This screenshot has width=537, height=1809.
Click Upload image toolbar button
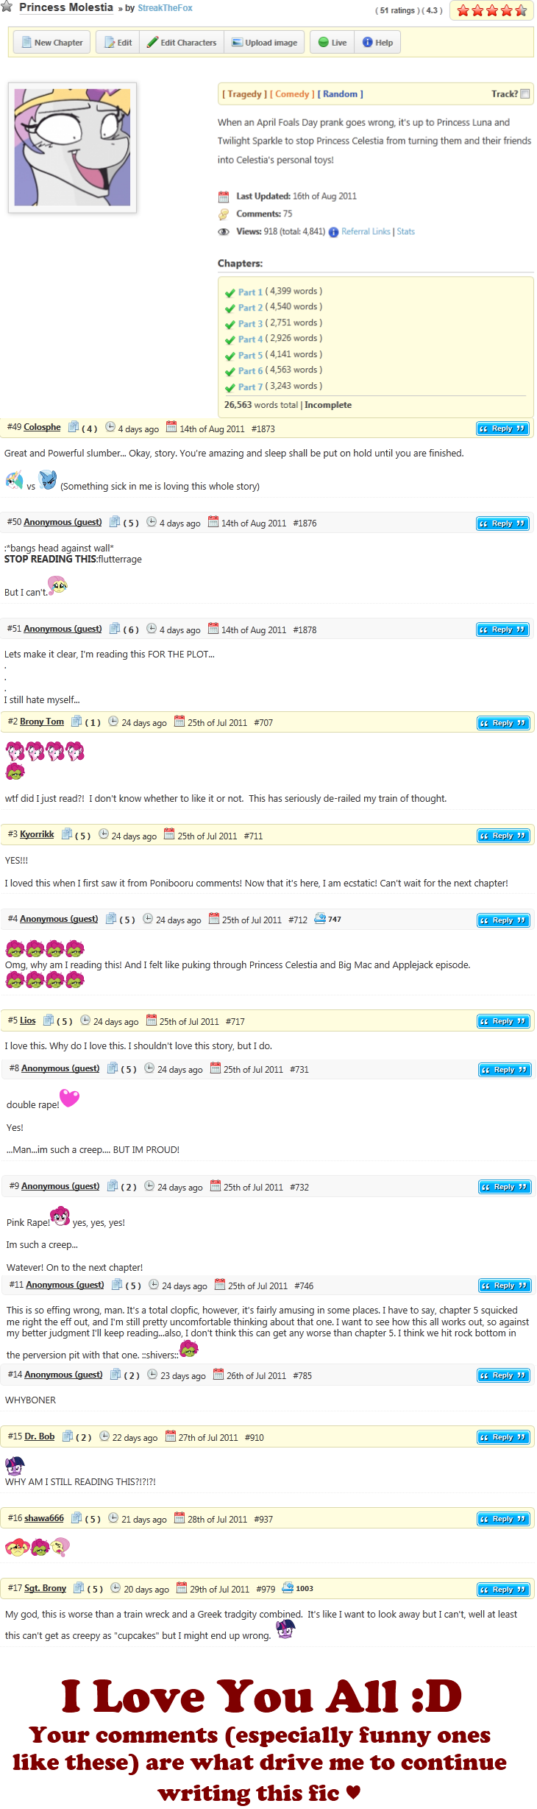[265, 43]
